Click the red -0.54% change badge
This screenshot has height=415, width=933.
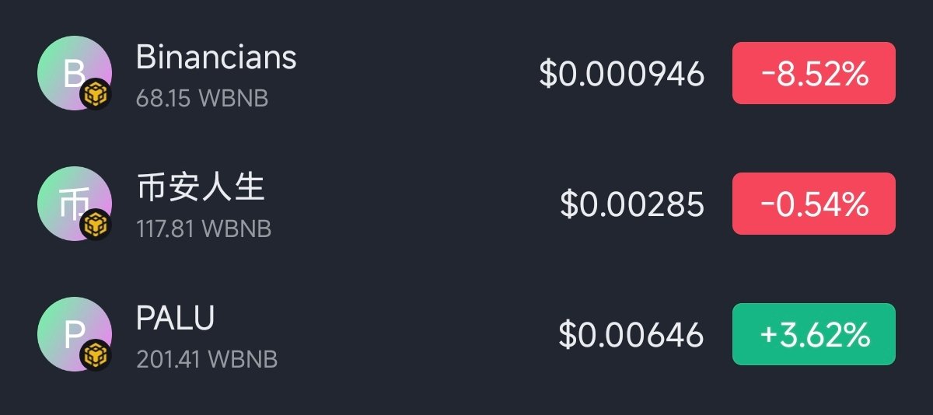[x=813, y=204]
